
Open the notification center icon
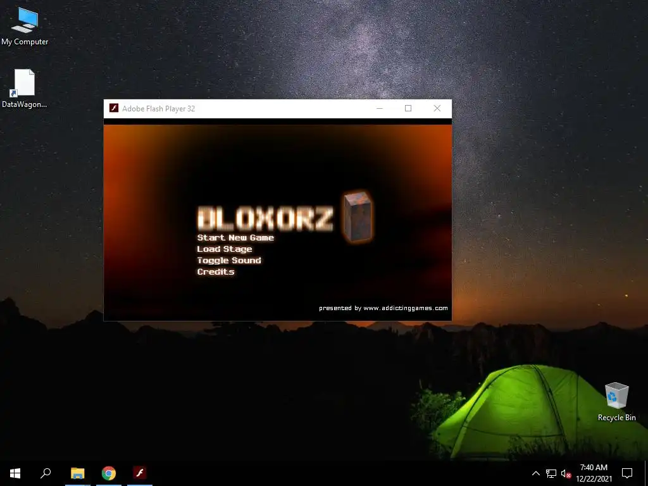pos(627,473)
